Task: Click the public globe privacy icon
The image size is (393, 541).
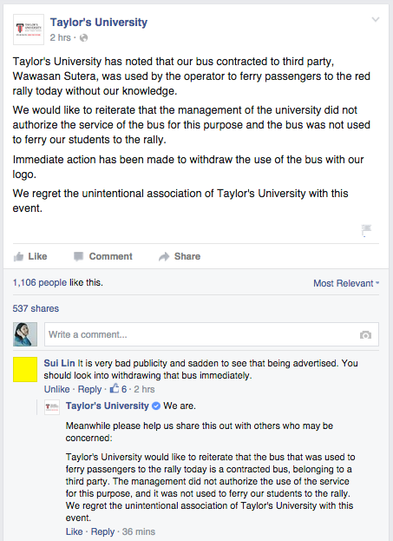Action: click(83, 37)
